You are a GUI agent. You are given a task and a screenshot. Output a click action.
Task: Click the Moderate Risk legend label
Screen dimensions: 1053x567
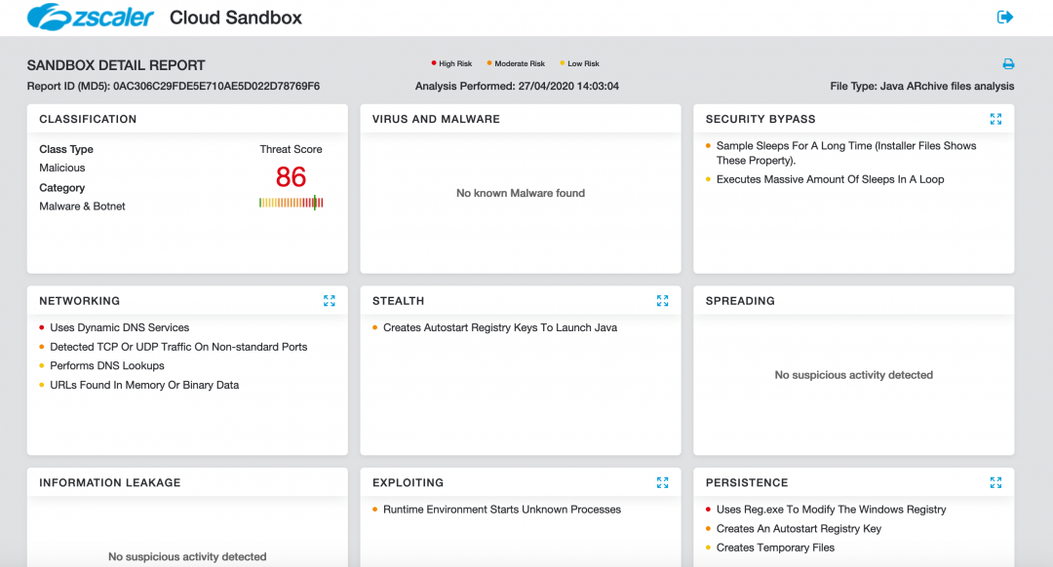tap(519, 64)
